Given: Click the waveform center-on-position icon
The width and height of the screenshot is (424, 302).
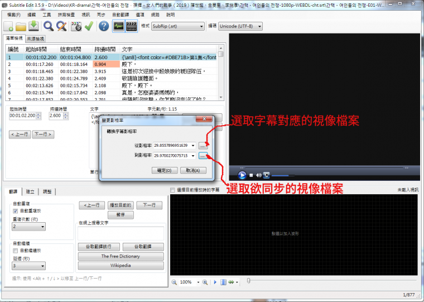Looking at the screenshot, I should tap(223, 282).
